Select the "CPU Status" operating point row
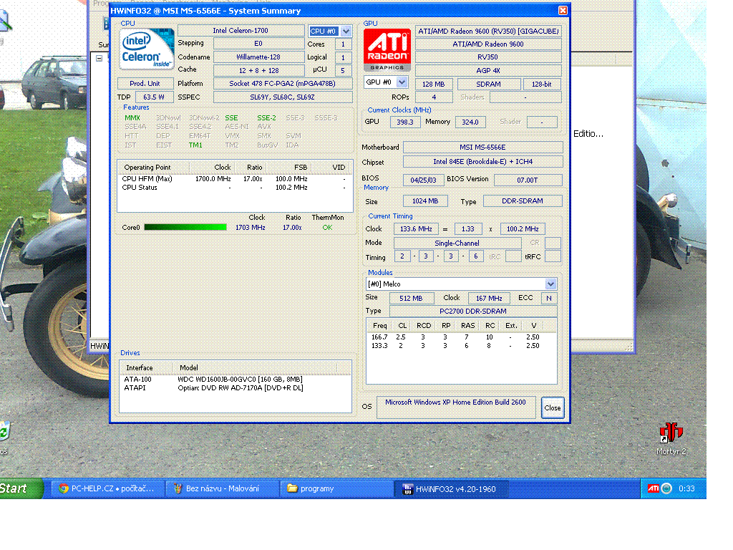 coord(234,188)
